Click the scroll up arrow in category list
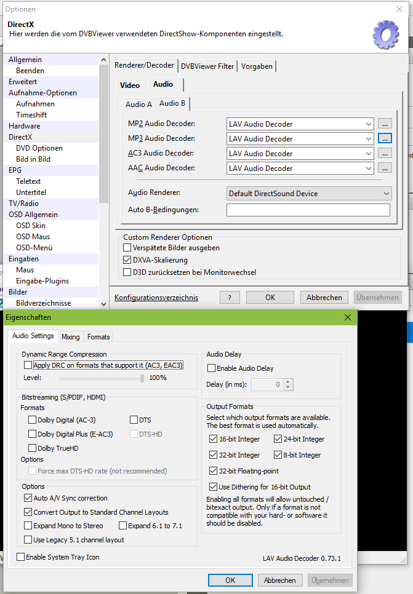The width and height of the screenshot is (413, 594). (x=103, y=60)
